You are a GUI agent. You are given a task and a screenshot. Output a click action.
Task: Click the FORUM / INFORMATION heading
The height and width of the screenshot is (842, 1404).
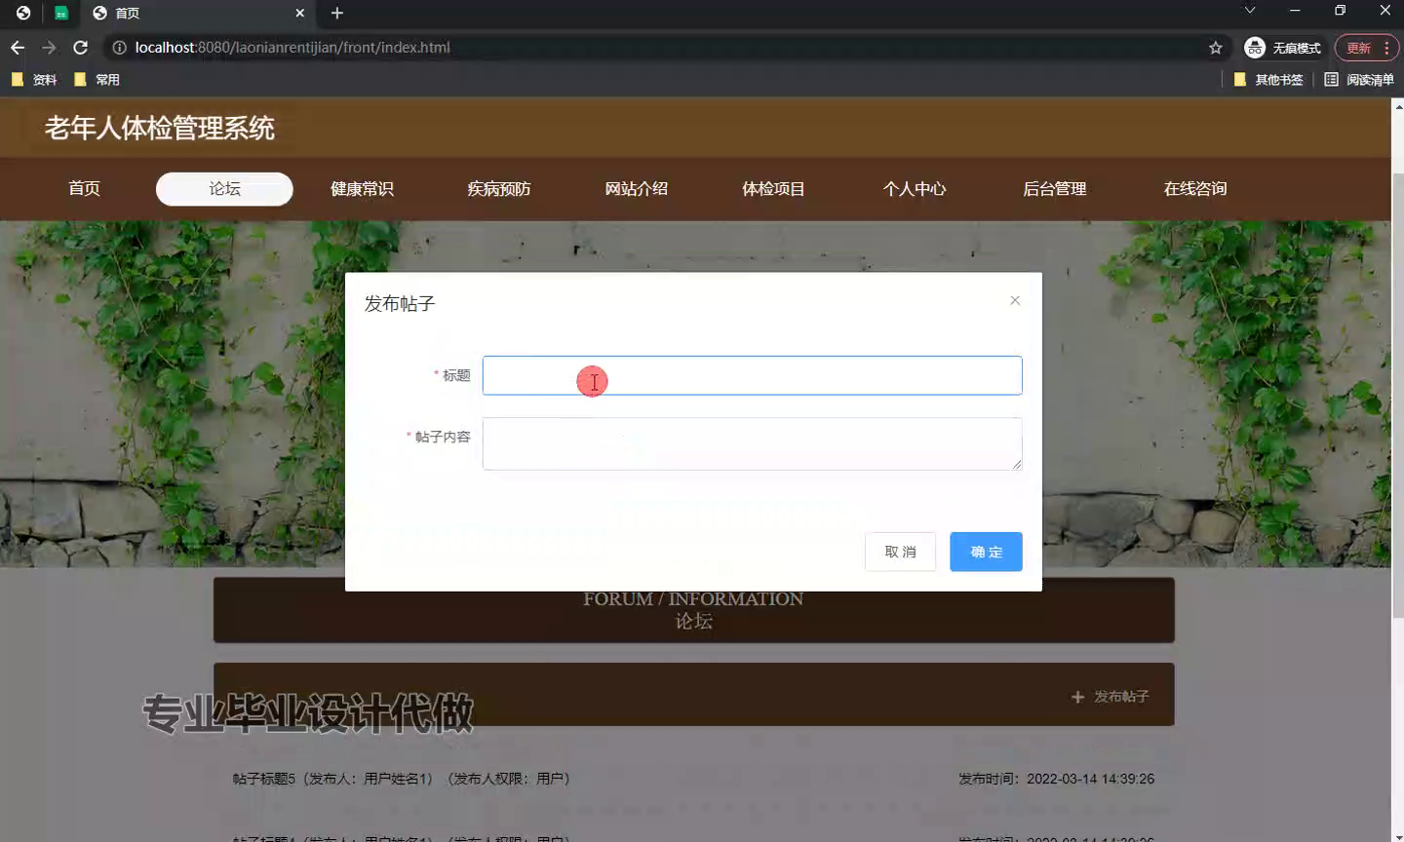[693, 598]
